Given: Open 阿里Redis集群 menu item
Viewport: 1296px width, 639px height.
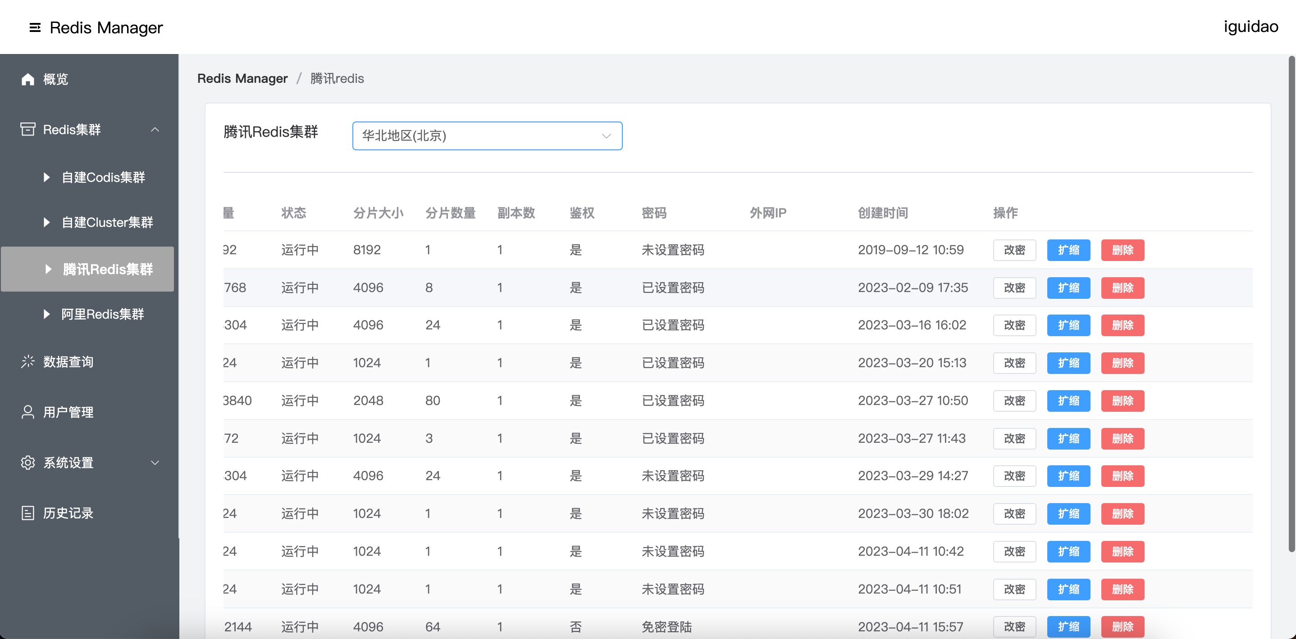Looking at the screenshot, I should (x=102, y=315).
